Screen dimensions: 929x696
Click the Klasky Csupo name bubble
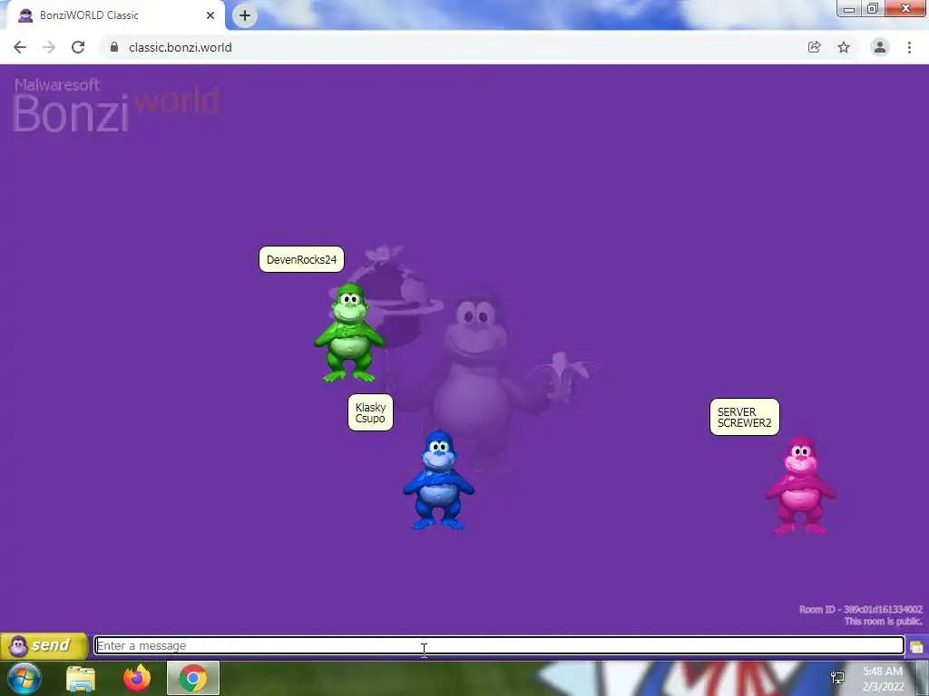tap(370, 412)
